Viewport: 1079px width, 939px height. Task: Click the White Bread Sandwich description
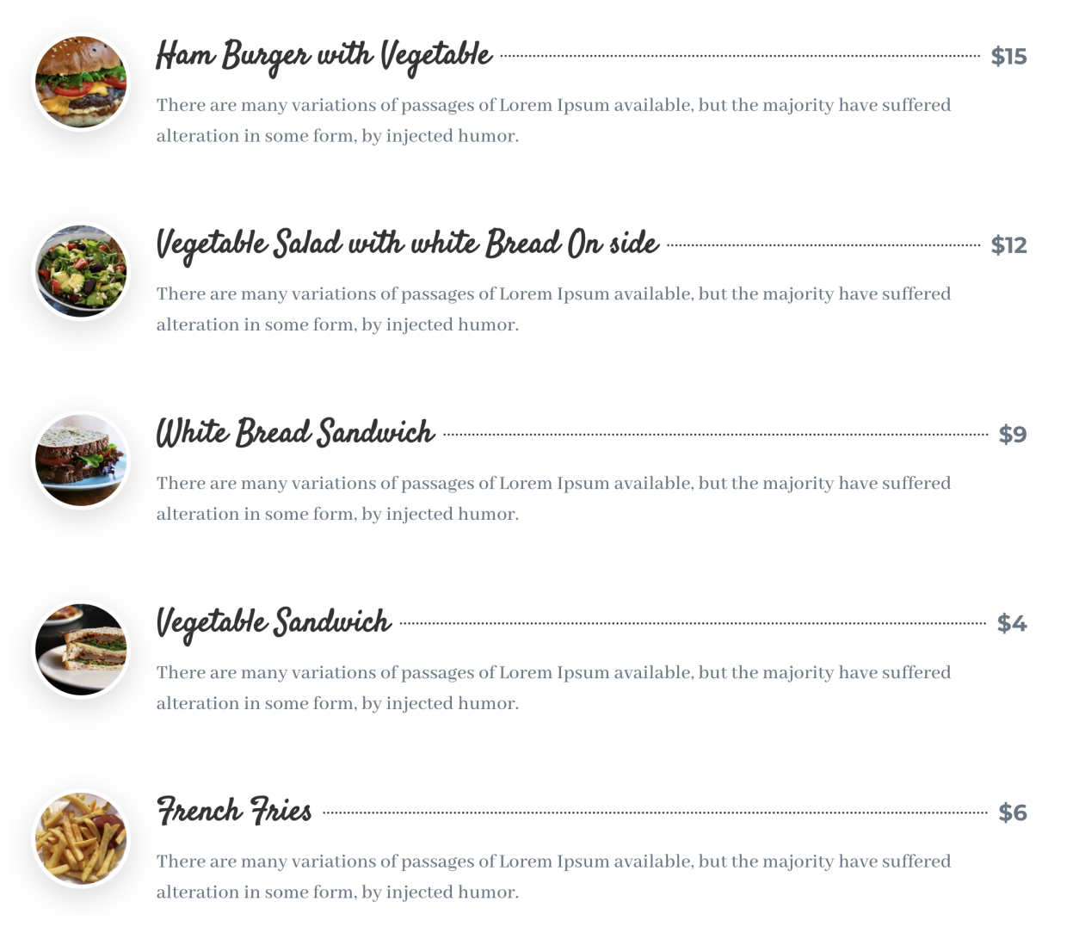point(553,498)
